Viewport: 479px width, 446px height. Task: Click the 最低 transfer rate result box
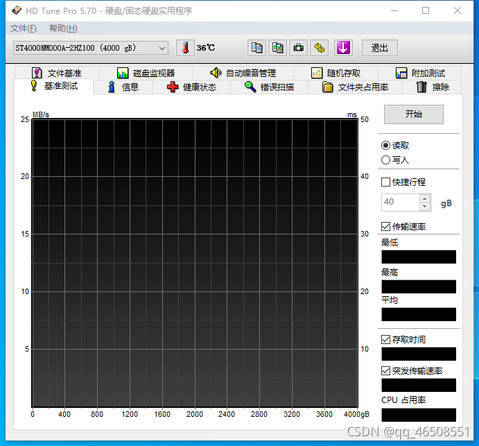pyautogui.click(x=419, y=257)
